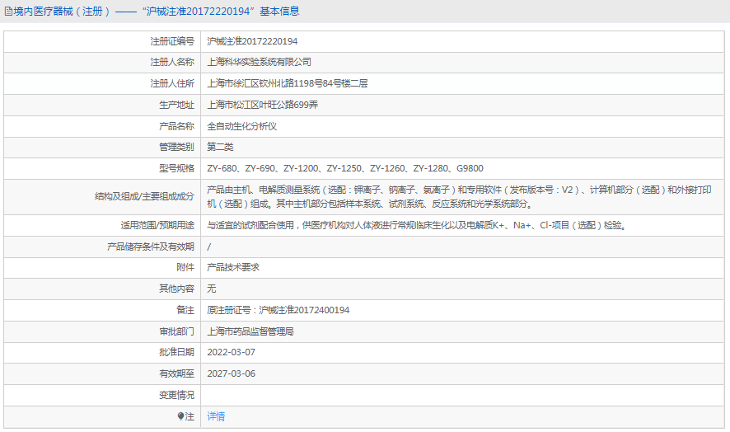Click the 适用范围/预期用途 description text
The image size is (730, 432).
click(416, 225)
